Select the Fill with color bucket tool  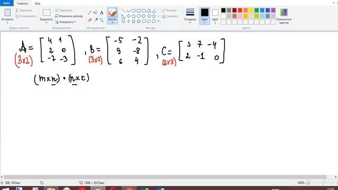click(96, 13)
